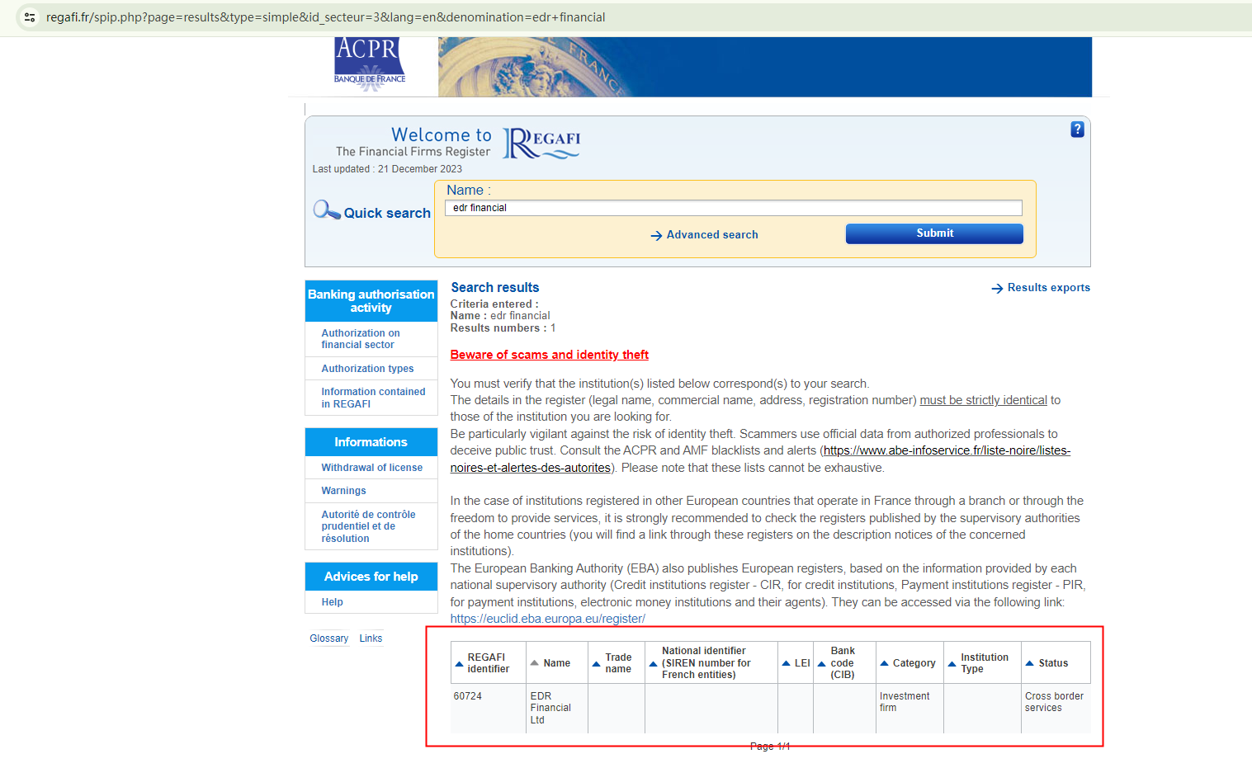The height and width of the screenshot is (768, 1252).
Task: Sort by Trade name column arrow
Action: 596,664
